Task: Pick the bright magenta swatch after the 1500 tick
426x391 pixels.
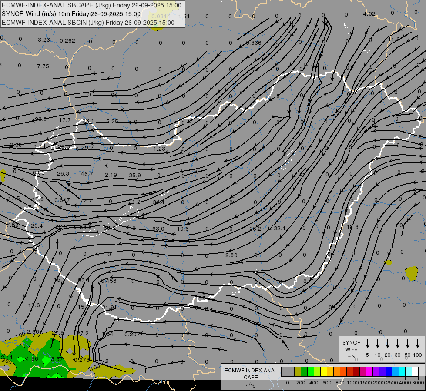Action: 369,371
